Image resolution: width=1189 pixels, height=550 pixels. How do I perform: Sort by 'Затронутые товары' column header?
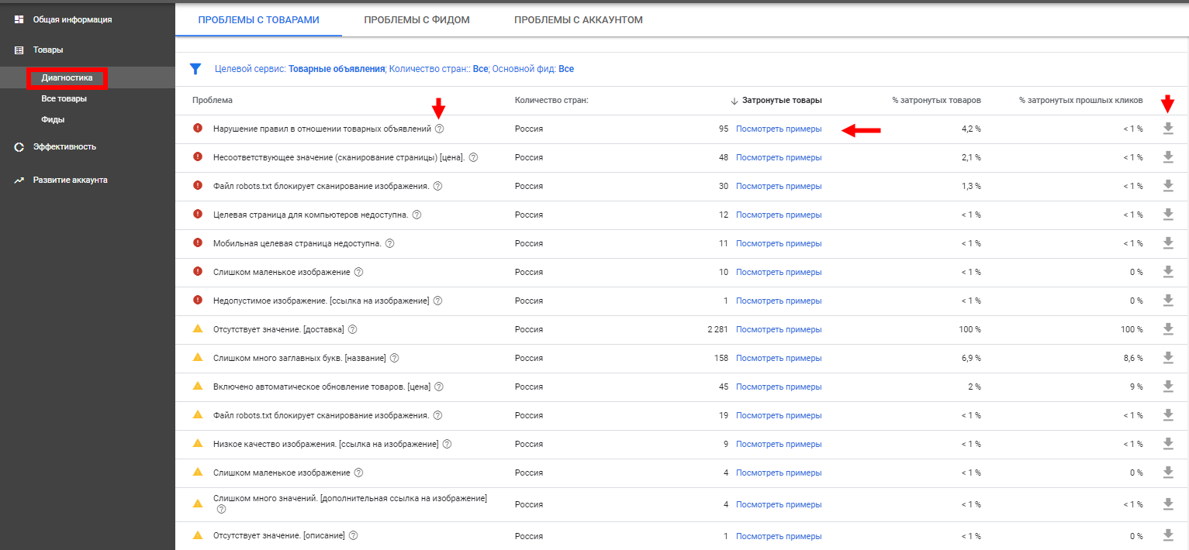[781, 100]
